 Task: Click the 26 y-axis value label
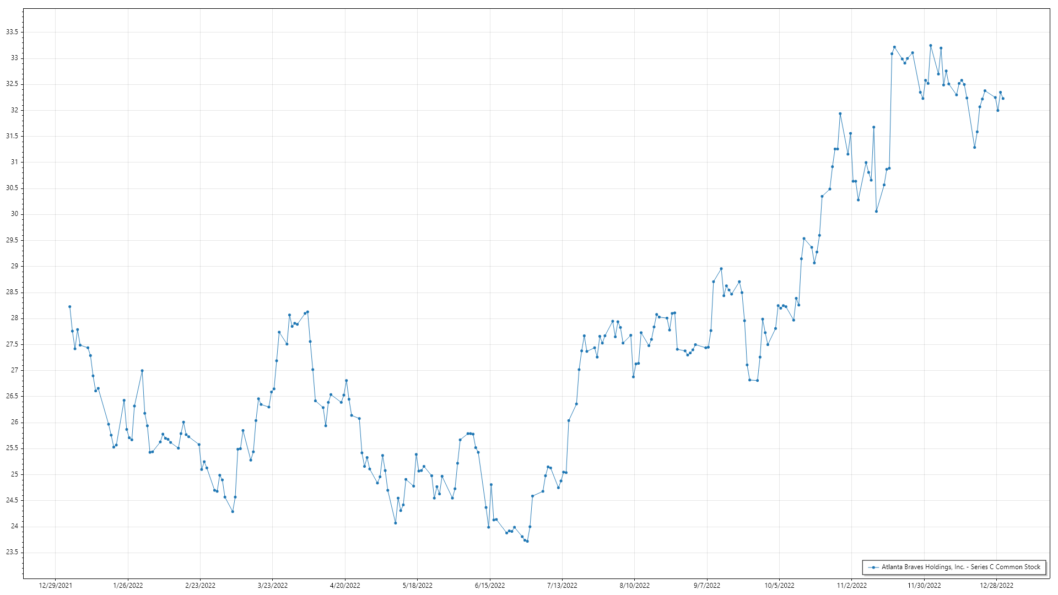coord(15,422)
